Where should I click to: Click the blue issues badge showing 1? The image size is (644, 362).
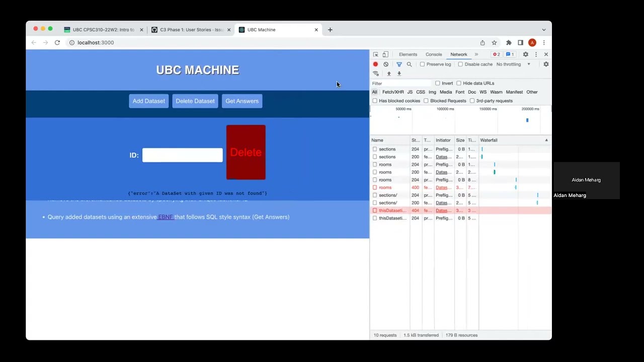click(x=510, y=54)
